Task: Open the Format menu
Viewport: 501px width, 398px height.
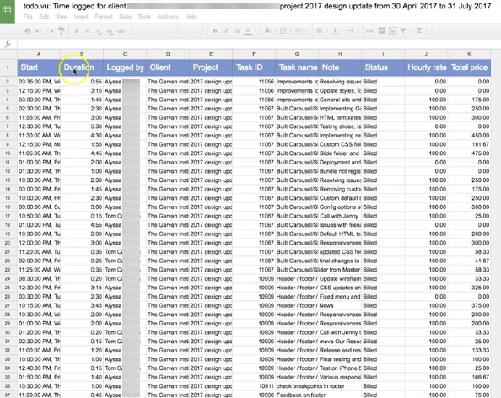Action: [x=104, y=17]
